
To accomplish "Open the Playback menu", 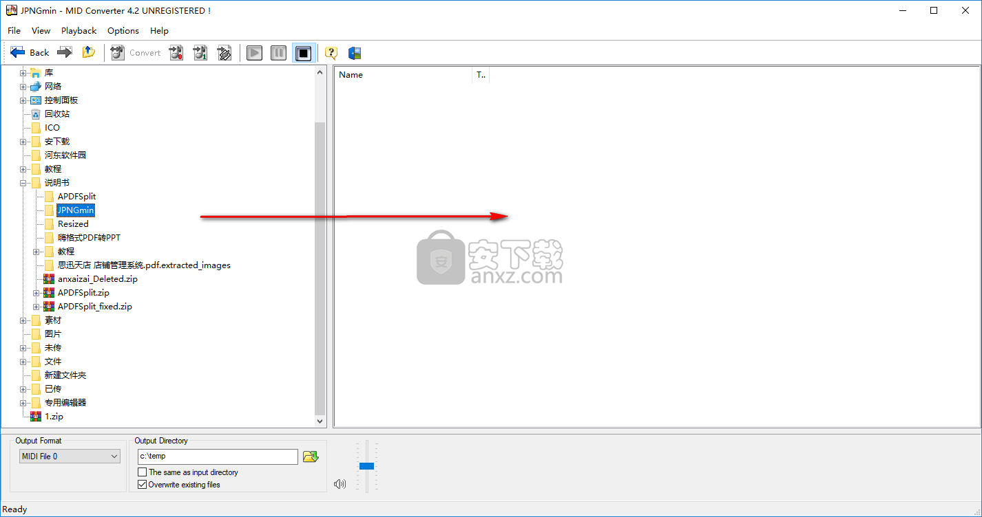I will [x=79, y=30].
